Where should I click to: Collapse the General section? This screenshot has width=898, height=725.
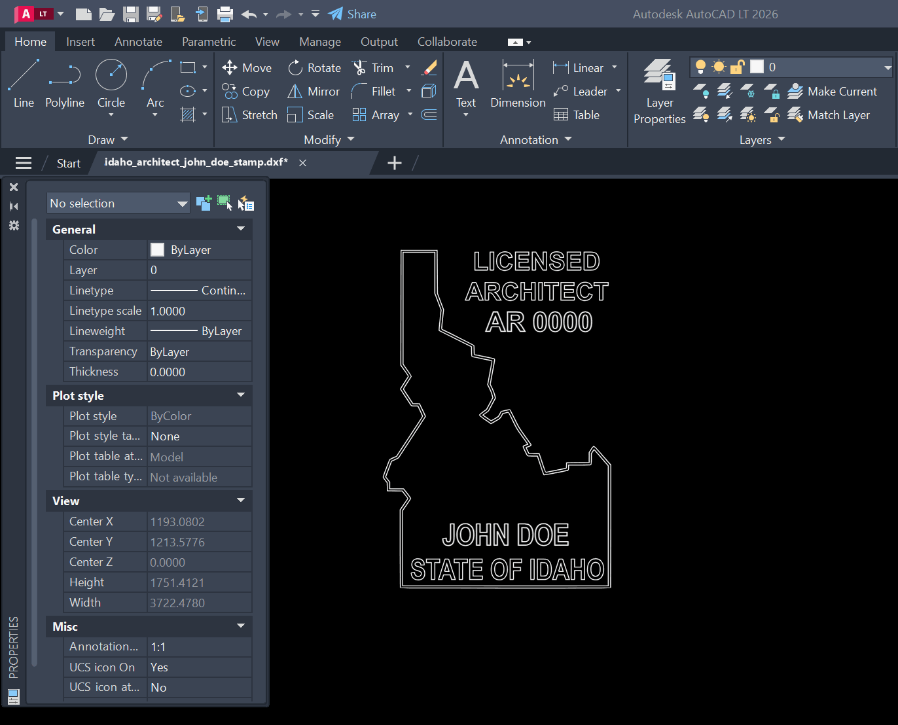[241, 229]
